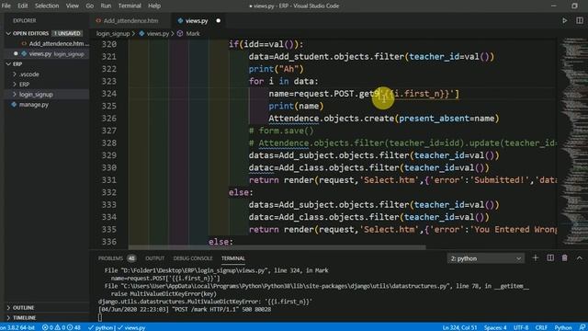Click the EXPLORER sidebar title
Screen dimensions: 588x331
(25, 20)
